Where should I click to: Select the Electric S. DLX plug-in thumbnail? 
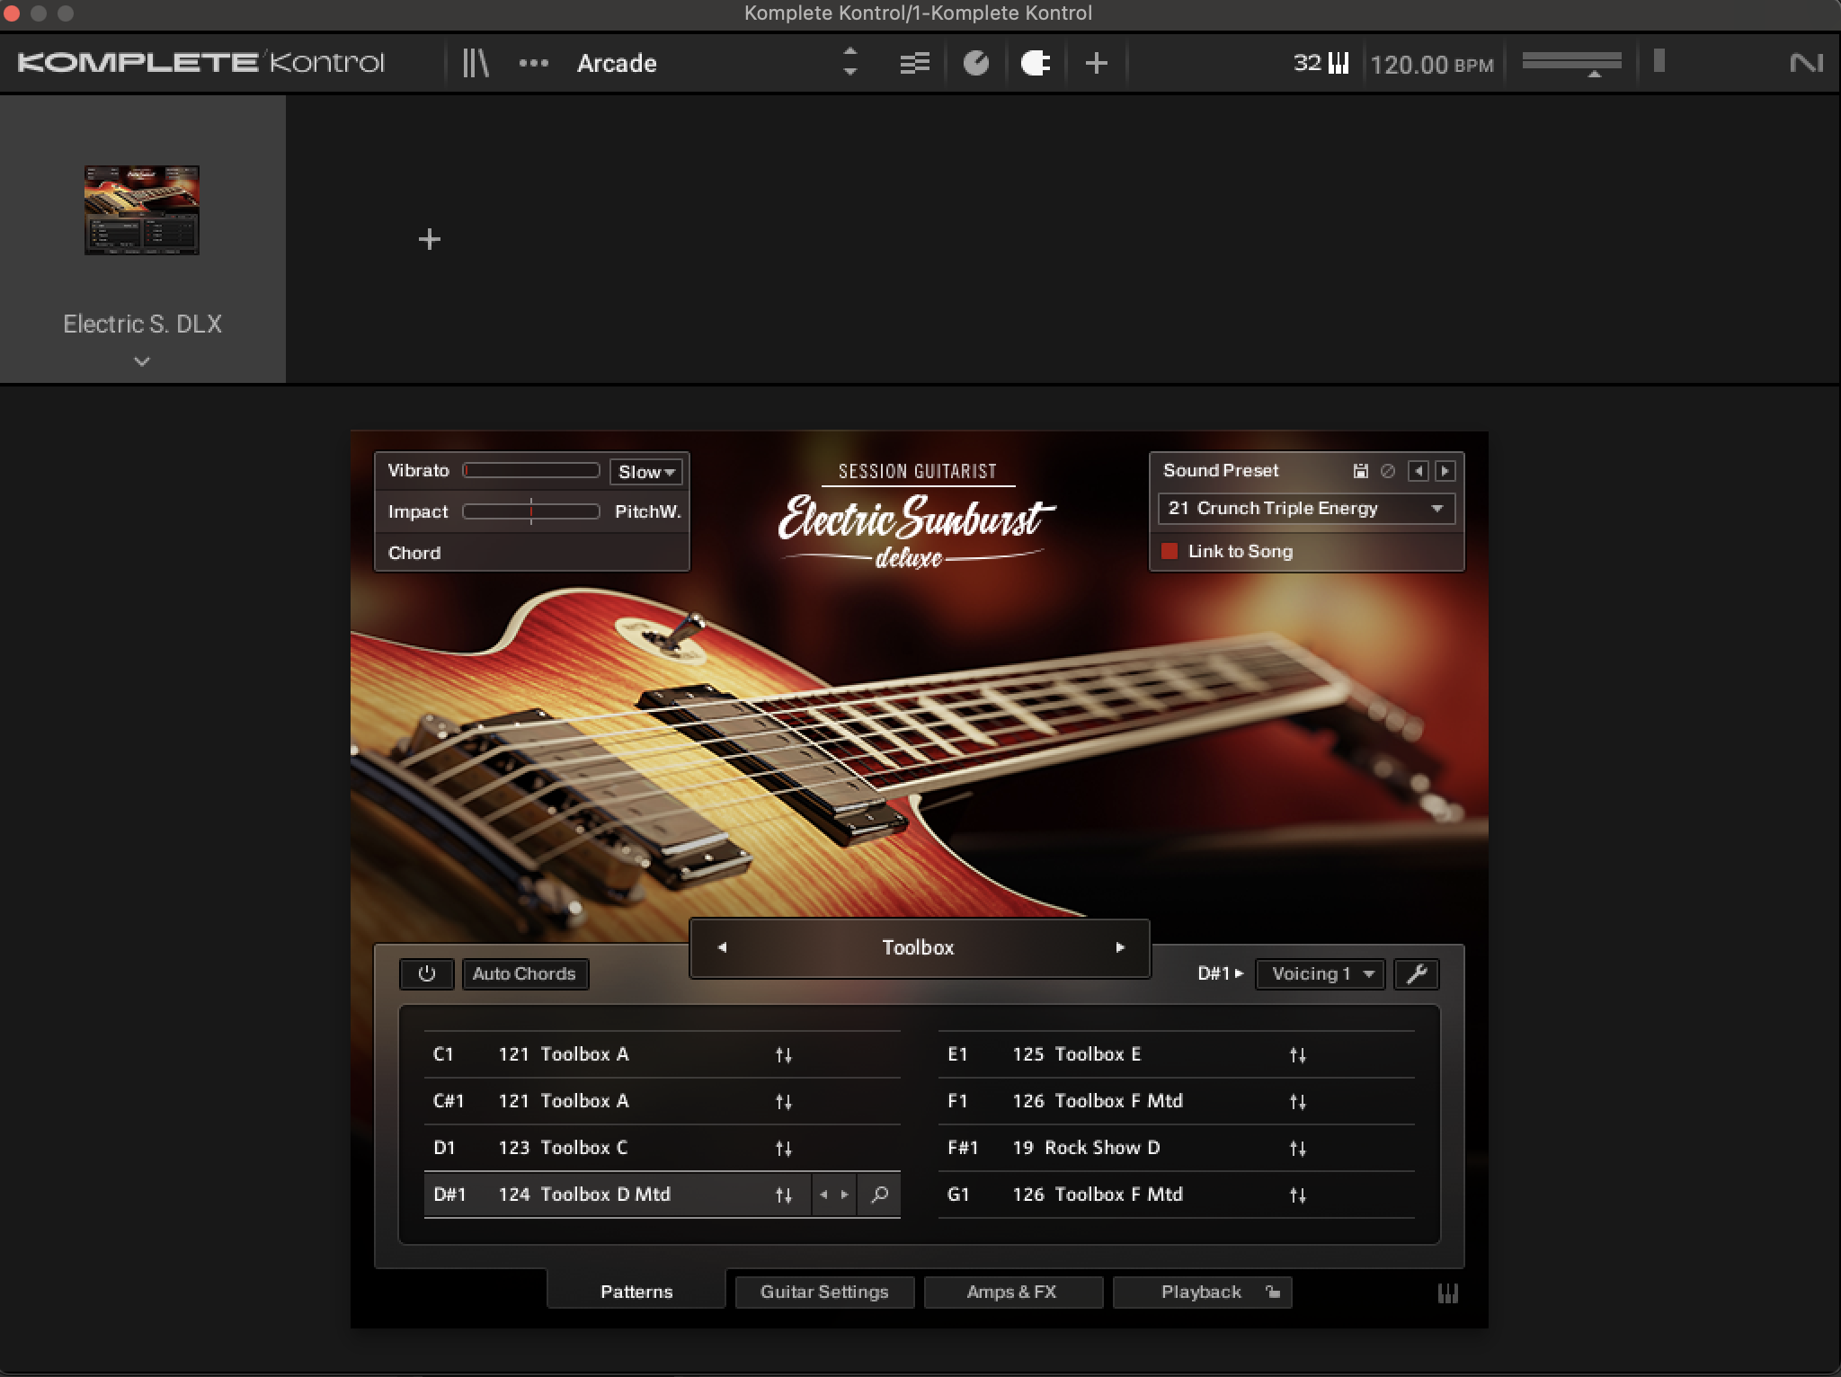click(142, 210)
